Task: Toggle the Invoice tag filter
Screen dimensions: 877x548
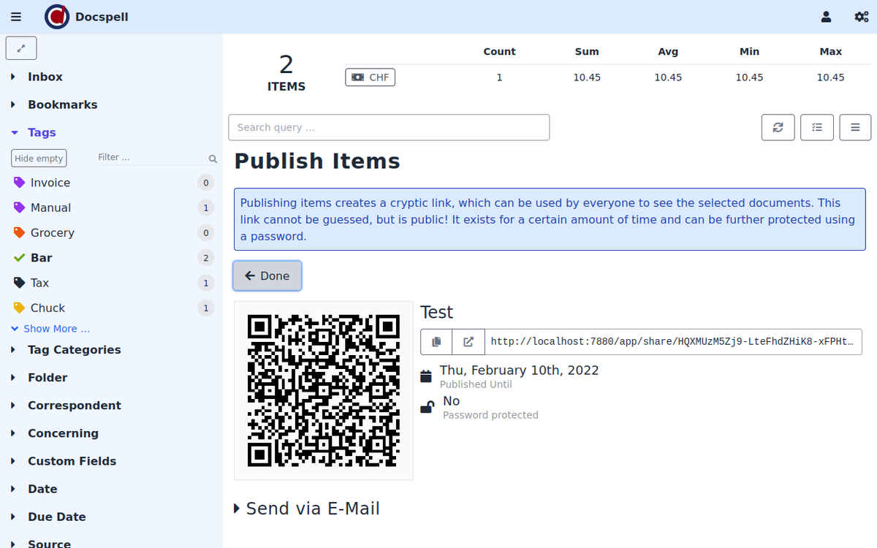Action: (50, 183)
